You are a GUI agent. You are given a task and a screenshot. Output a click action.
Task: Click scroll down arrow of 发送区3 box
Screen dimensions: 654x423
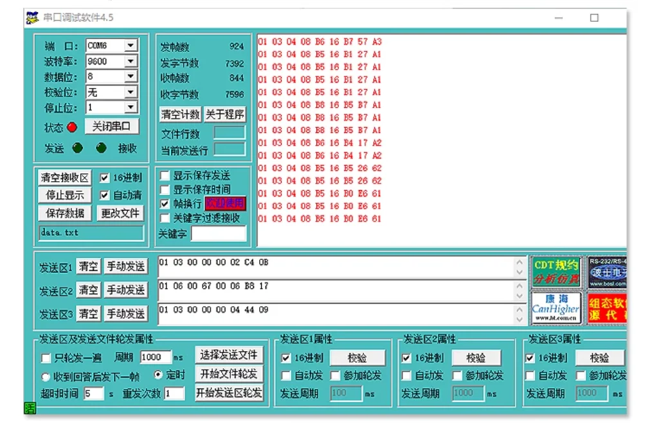point(520,320)
